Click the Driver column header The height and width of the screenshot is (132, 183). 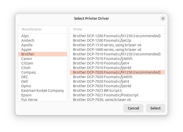[78, 29]
